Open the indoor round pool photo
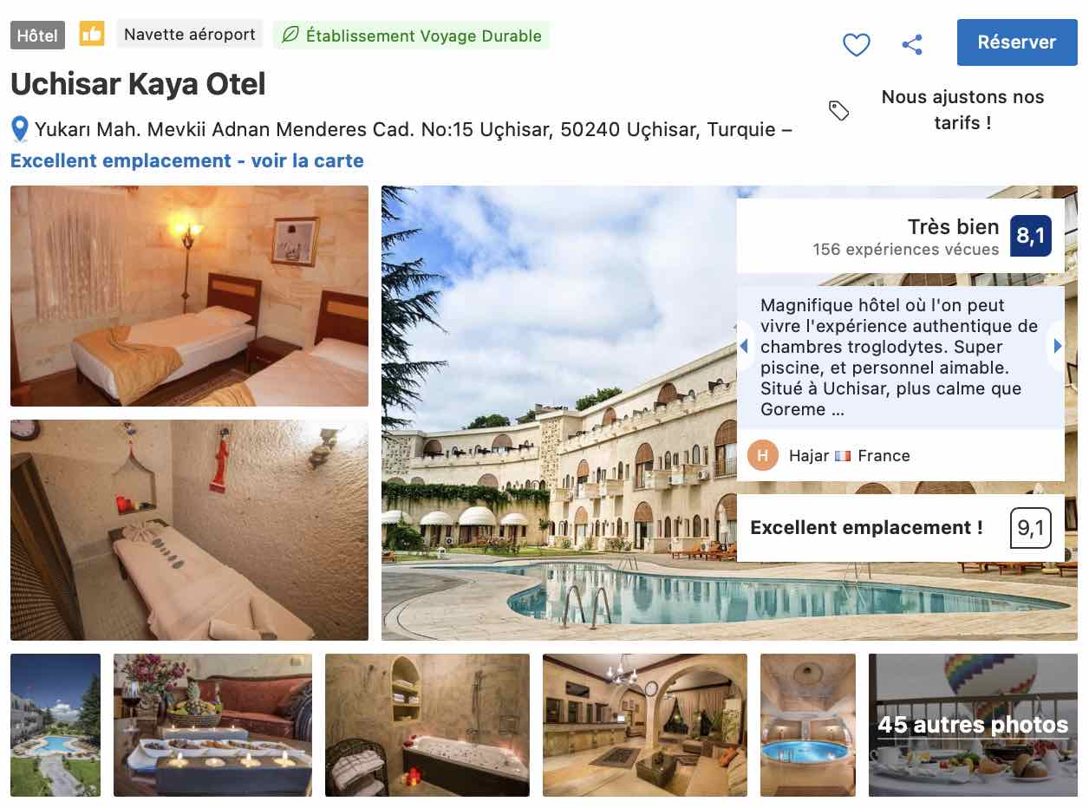 (x=808, y=725)
